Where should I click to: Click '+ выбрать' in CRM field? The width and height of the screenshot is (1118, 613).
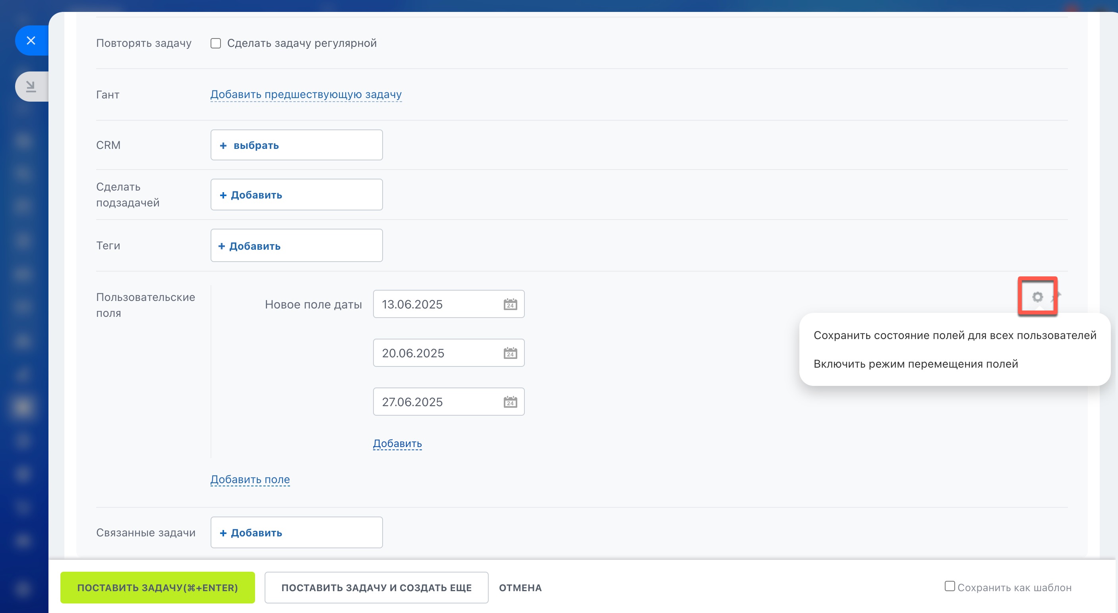point(296,145)
